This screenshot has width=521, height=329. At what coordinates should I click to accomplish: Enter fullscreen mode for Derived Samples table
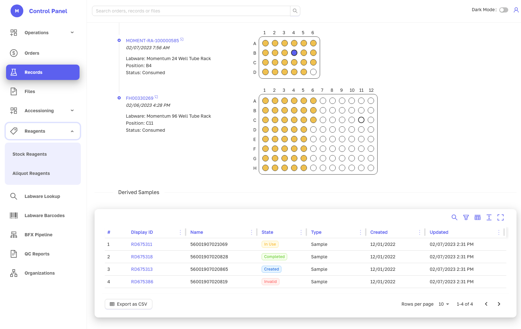click(x=501, y=217)
